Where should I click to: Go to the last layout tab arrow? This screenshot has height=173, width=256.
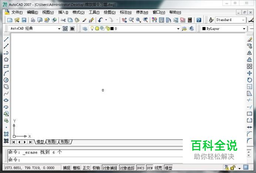(31, 142)
